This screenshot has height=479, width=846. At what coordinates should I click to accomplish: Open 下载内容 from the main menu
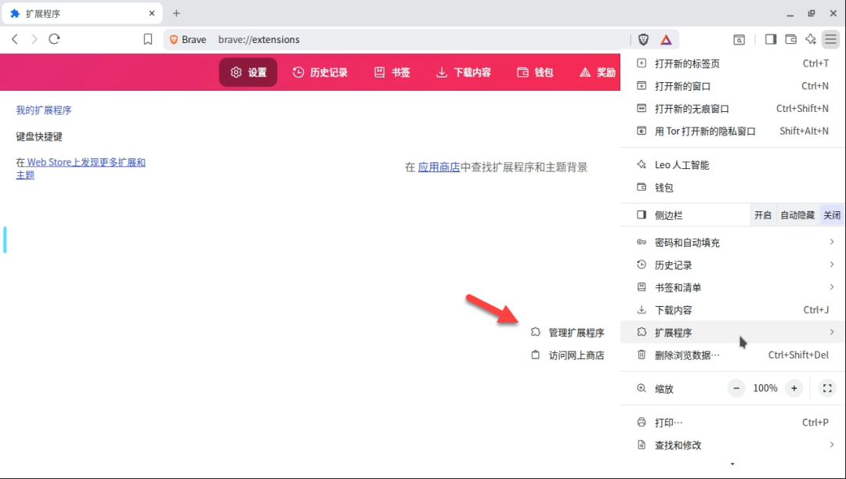pyautogui.click(x=732, y=310)
